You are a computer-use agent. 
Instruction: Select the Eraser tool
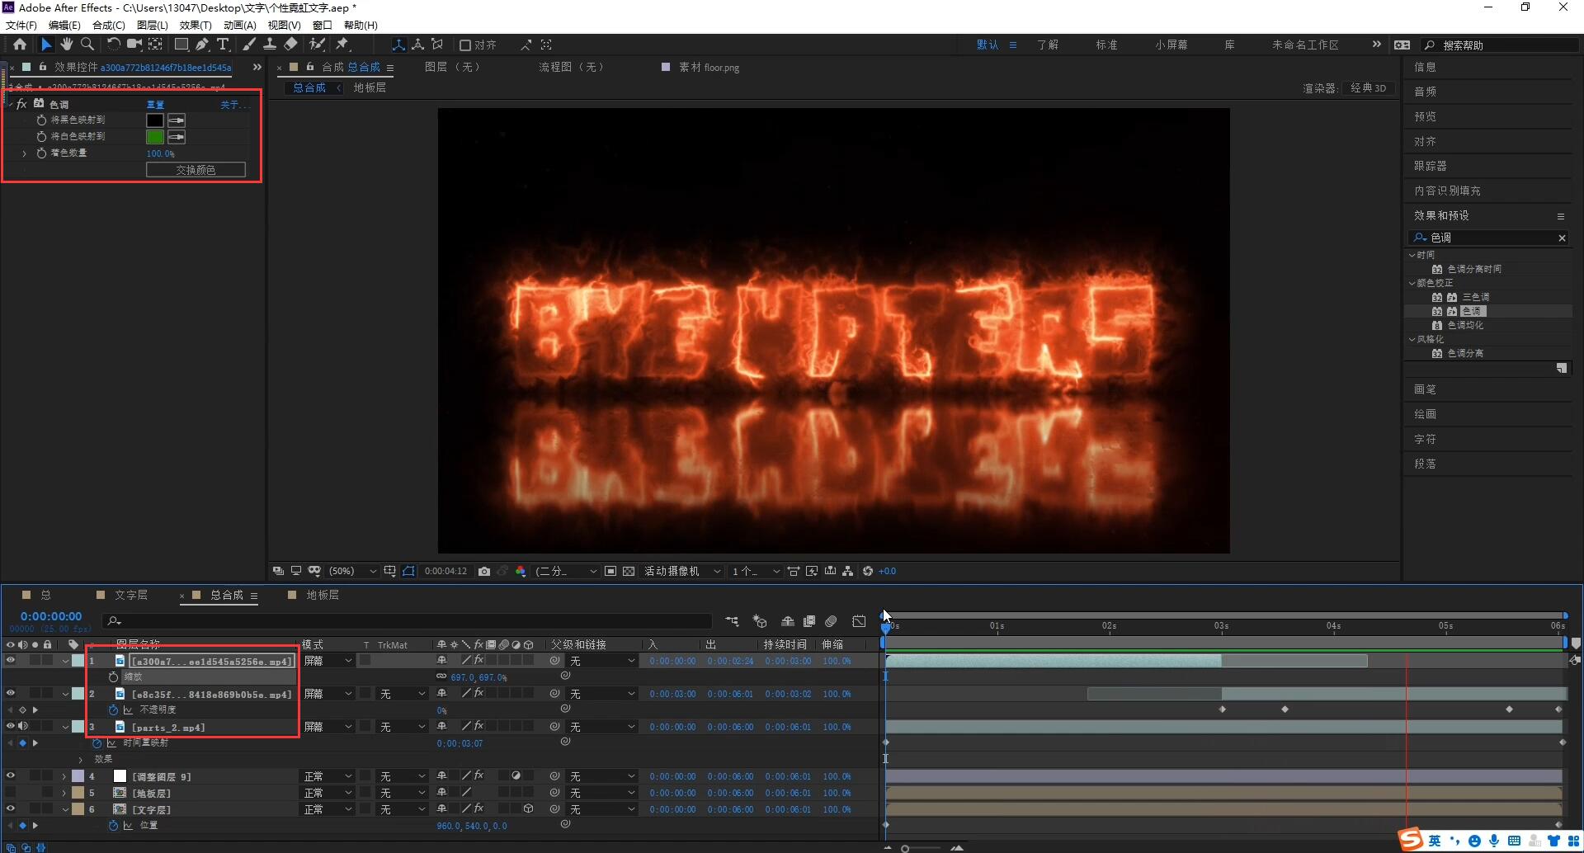291,45
